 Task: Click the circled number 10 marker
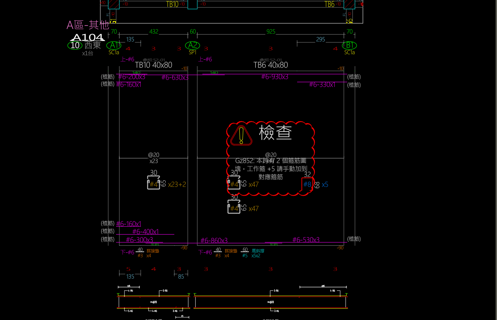pos(75,45)
